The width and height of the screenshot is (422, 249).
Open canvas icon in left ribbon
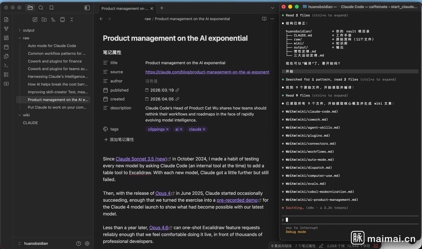pos(6,38)
